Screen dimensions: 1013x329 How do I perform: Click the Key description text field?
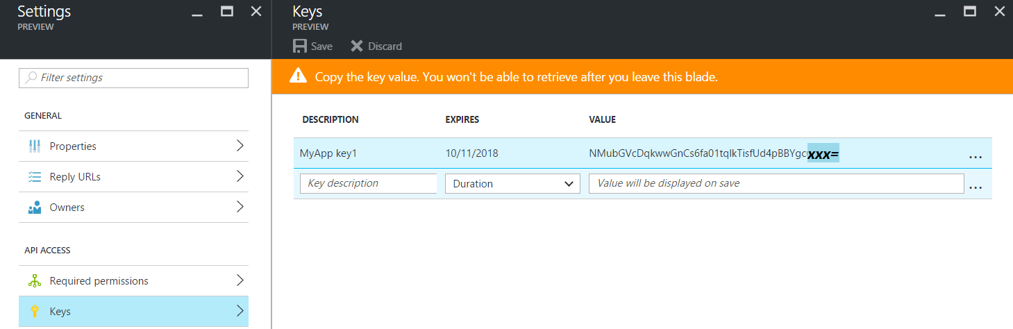[368, 184]
